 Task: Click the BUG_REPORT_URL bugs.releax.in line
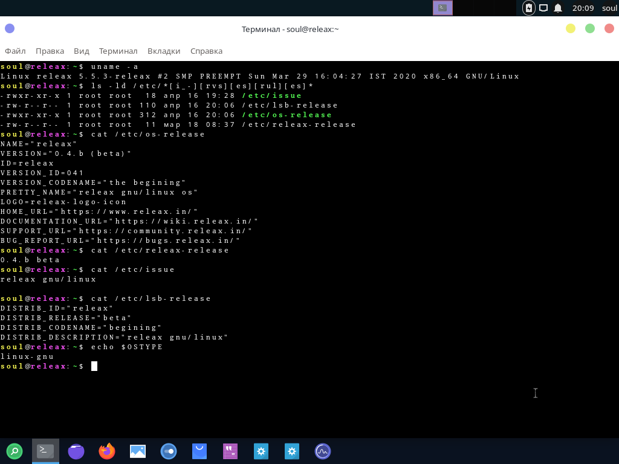pyautogui.click(x=120, y=240)
